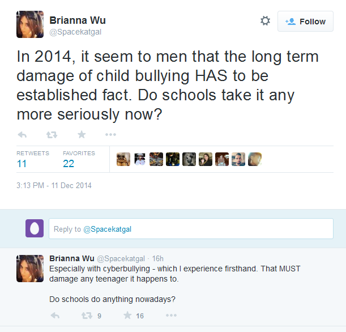Open the bearded man avatar in favoriters
Viewport: 346px width, 332px height.
coord(238,159)
